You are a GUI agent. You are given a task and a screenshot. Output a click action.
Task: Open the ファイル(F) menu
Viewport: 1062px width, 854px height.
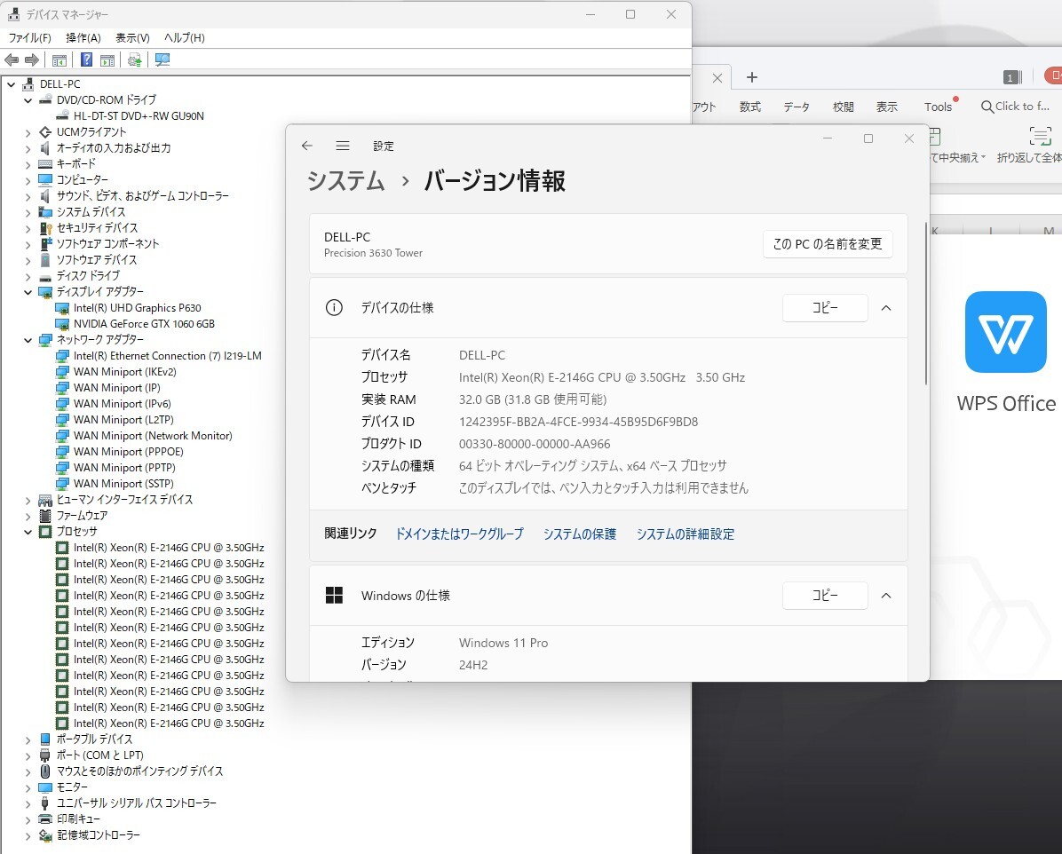point(30,38)
